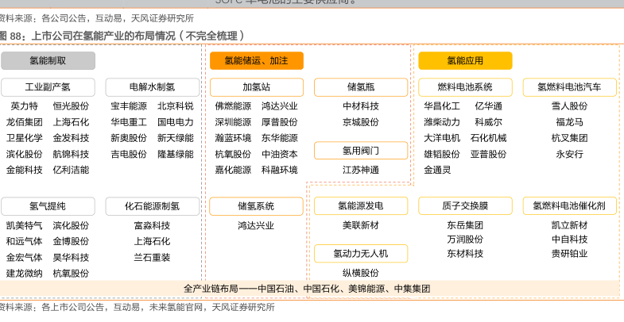Click company name 潍柴动力

(442, 122)
